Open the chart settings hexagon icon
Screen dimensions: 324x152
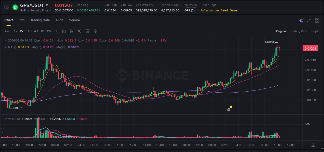pos(95,31)
